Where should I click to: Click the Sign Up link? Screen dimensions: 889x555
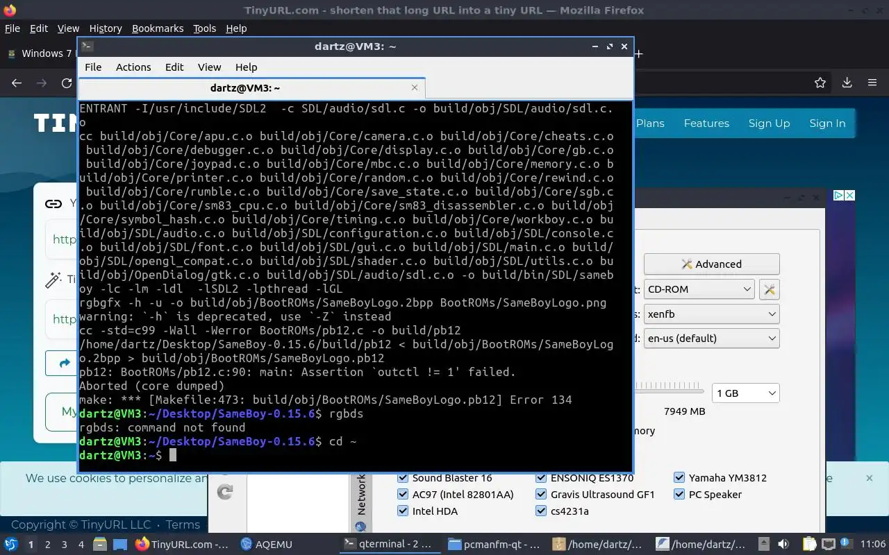click(769, 123)
